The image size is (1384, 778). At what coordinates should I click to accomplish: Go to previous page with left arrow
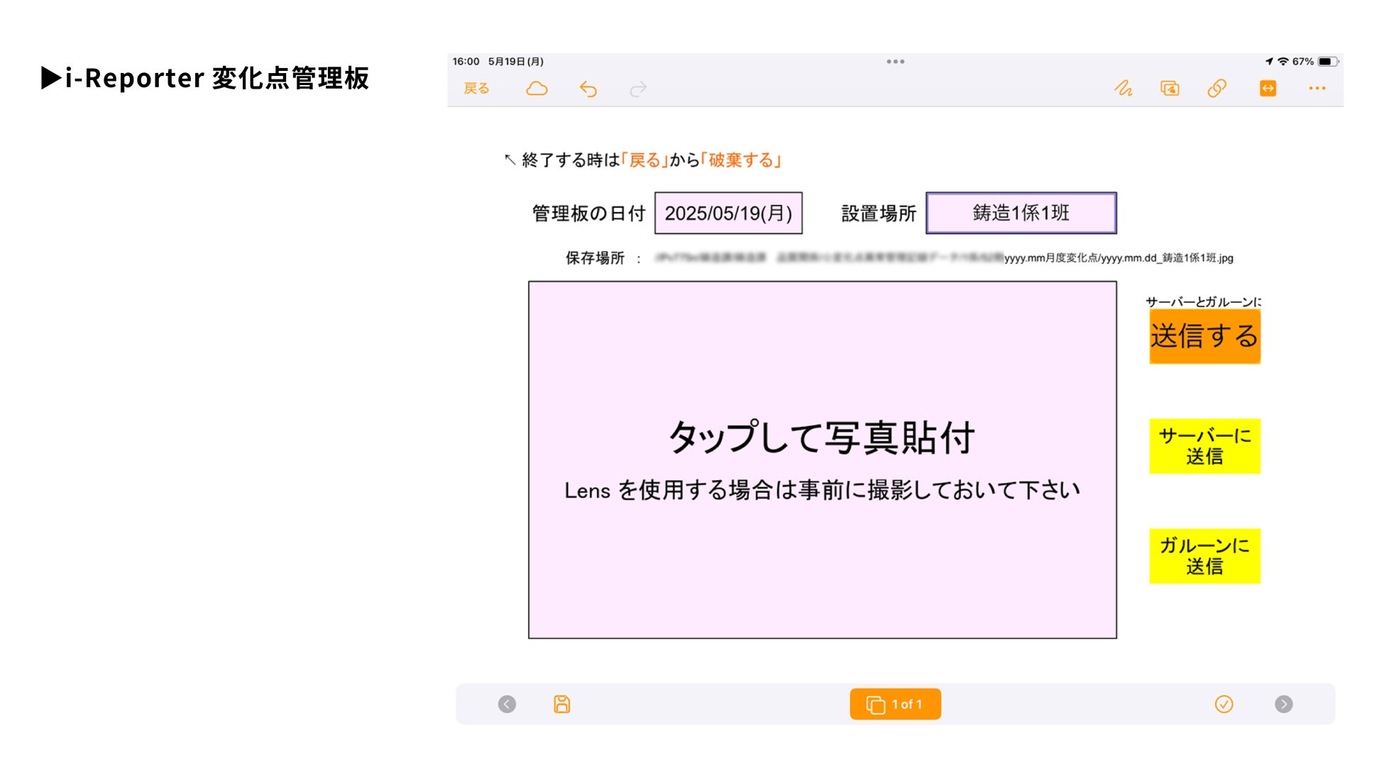click(507, 704)
